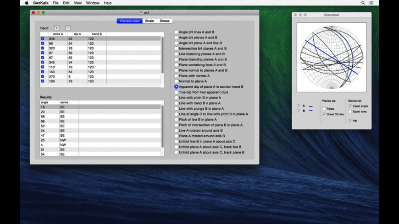
Task: Click the black line swatch for A
Action: click(310, 106)
